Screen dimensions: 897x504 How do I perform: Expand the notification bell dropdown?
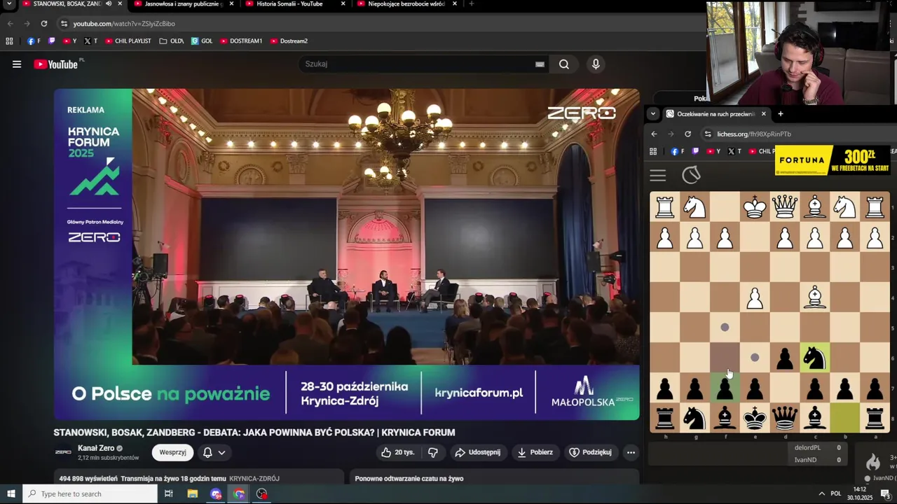click(x=214, y=452)
